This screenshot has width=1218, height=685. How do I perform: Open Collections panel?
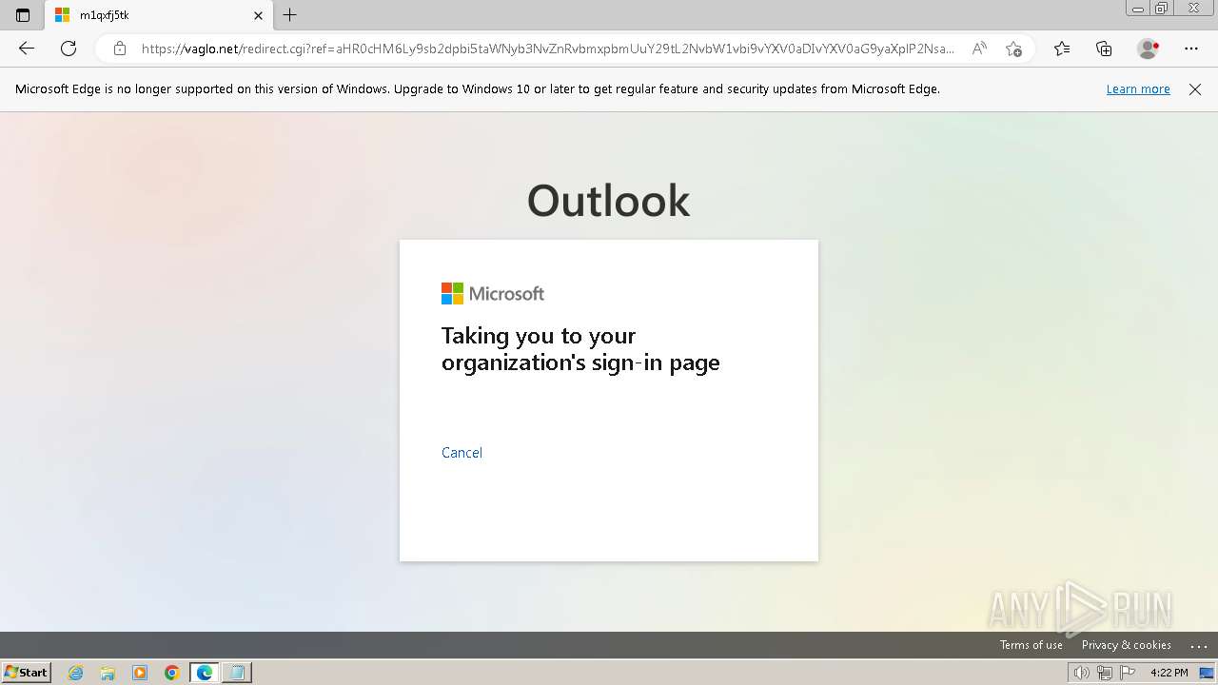(1104, 49)
